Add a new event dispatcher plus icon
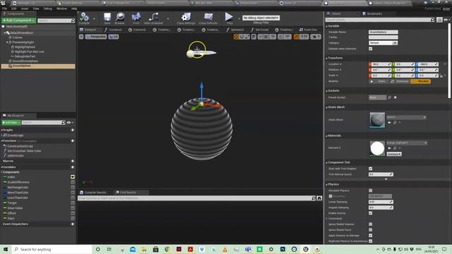 coord(73,224)
